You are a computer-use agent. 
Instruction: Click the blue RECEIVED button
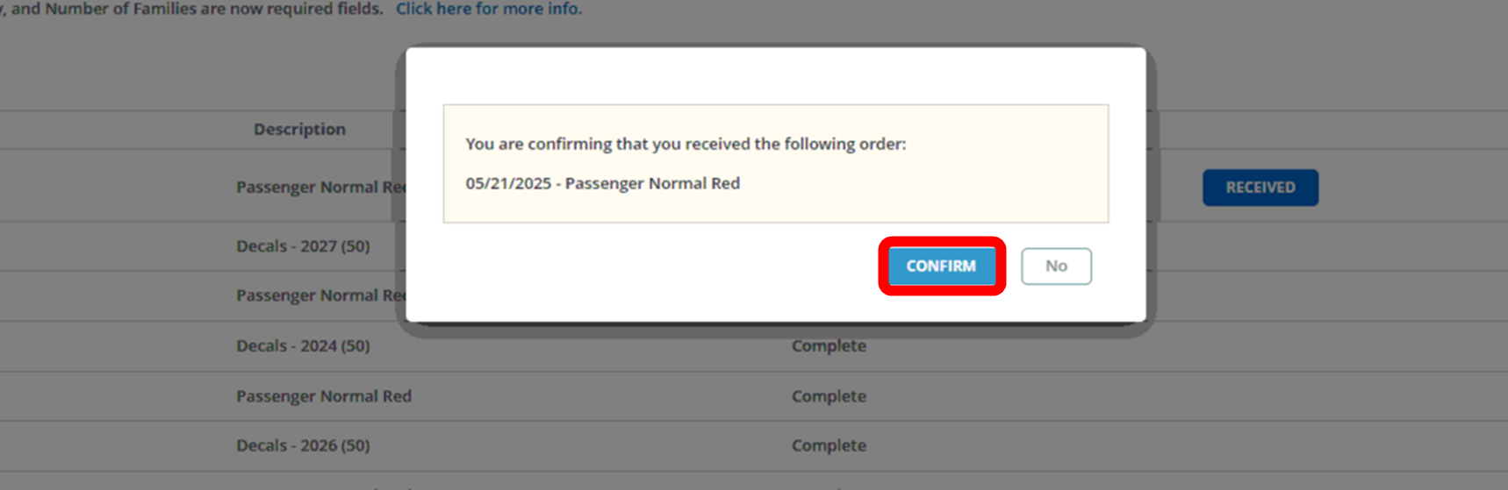(x=1260, y=188)
